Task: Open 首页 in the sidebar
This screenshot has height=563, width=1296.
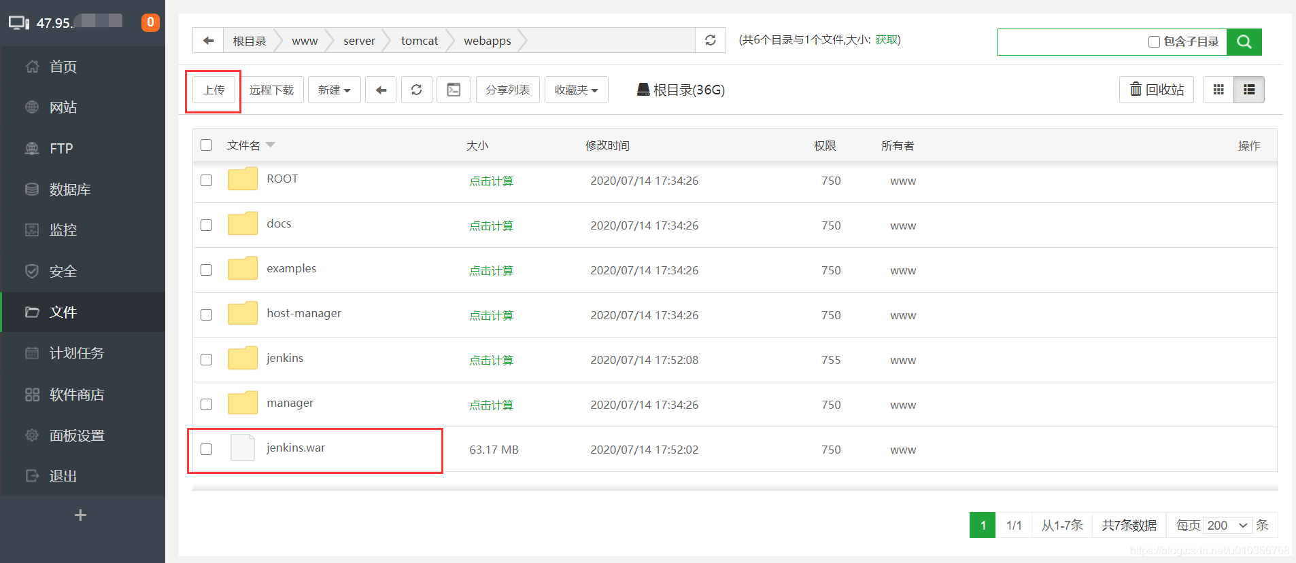Action: [82, 67]
